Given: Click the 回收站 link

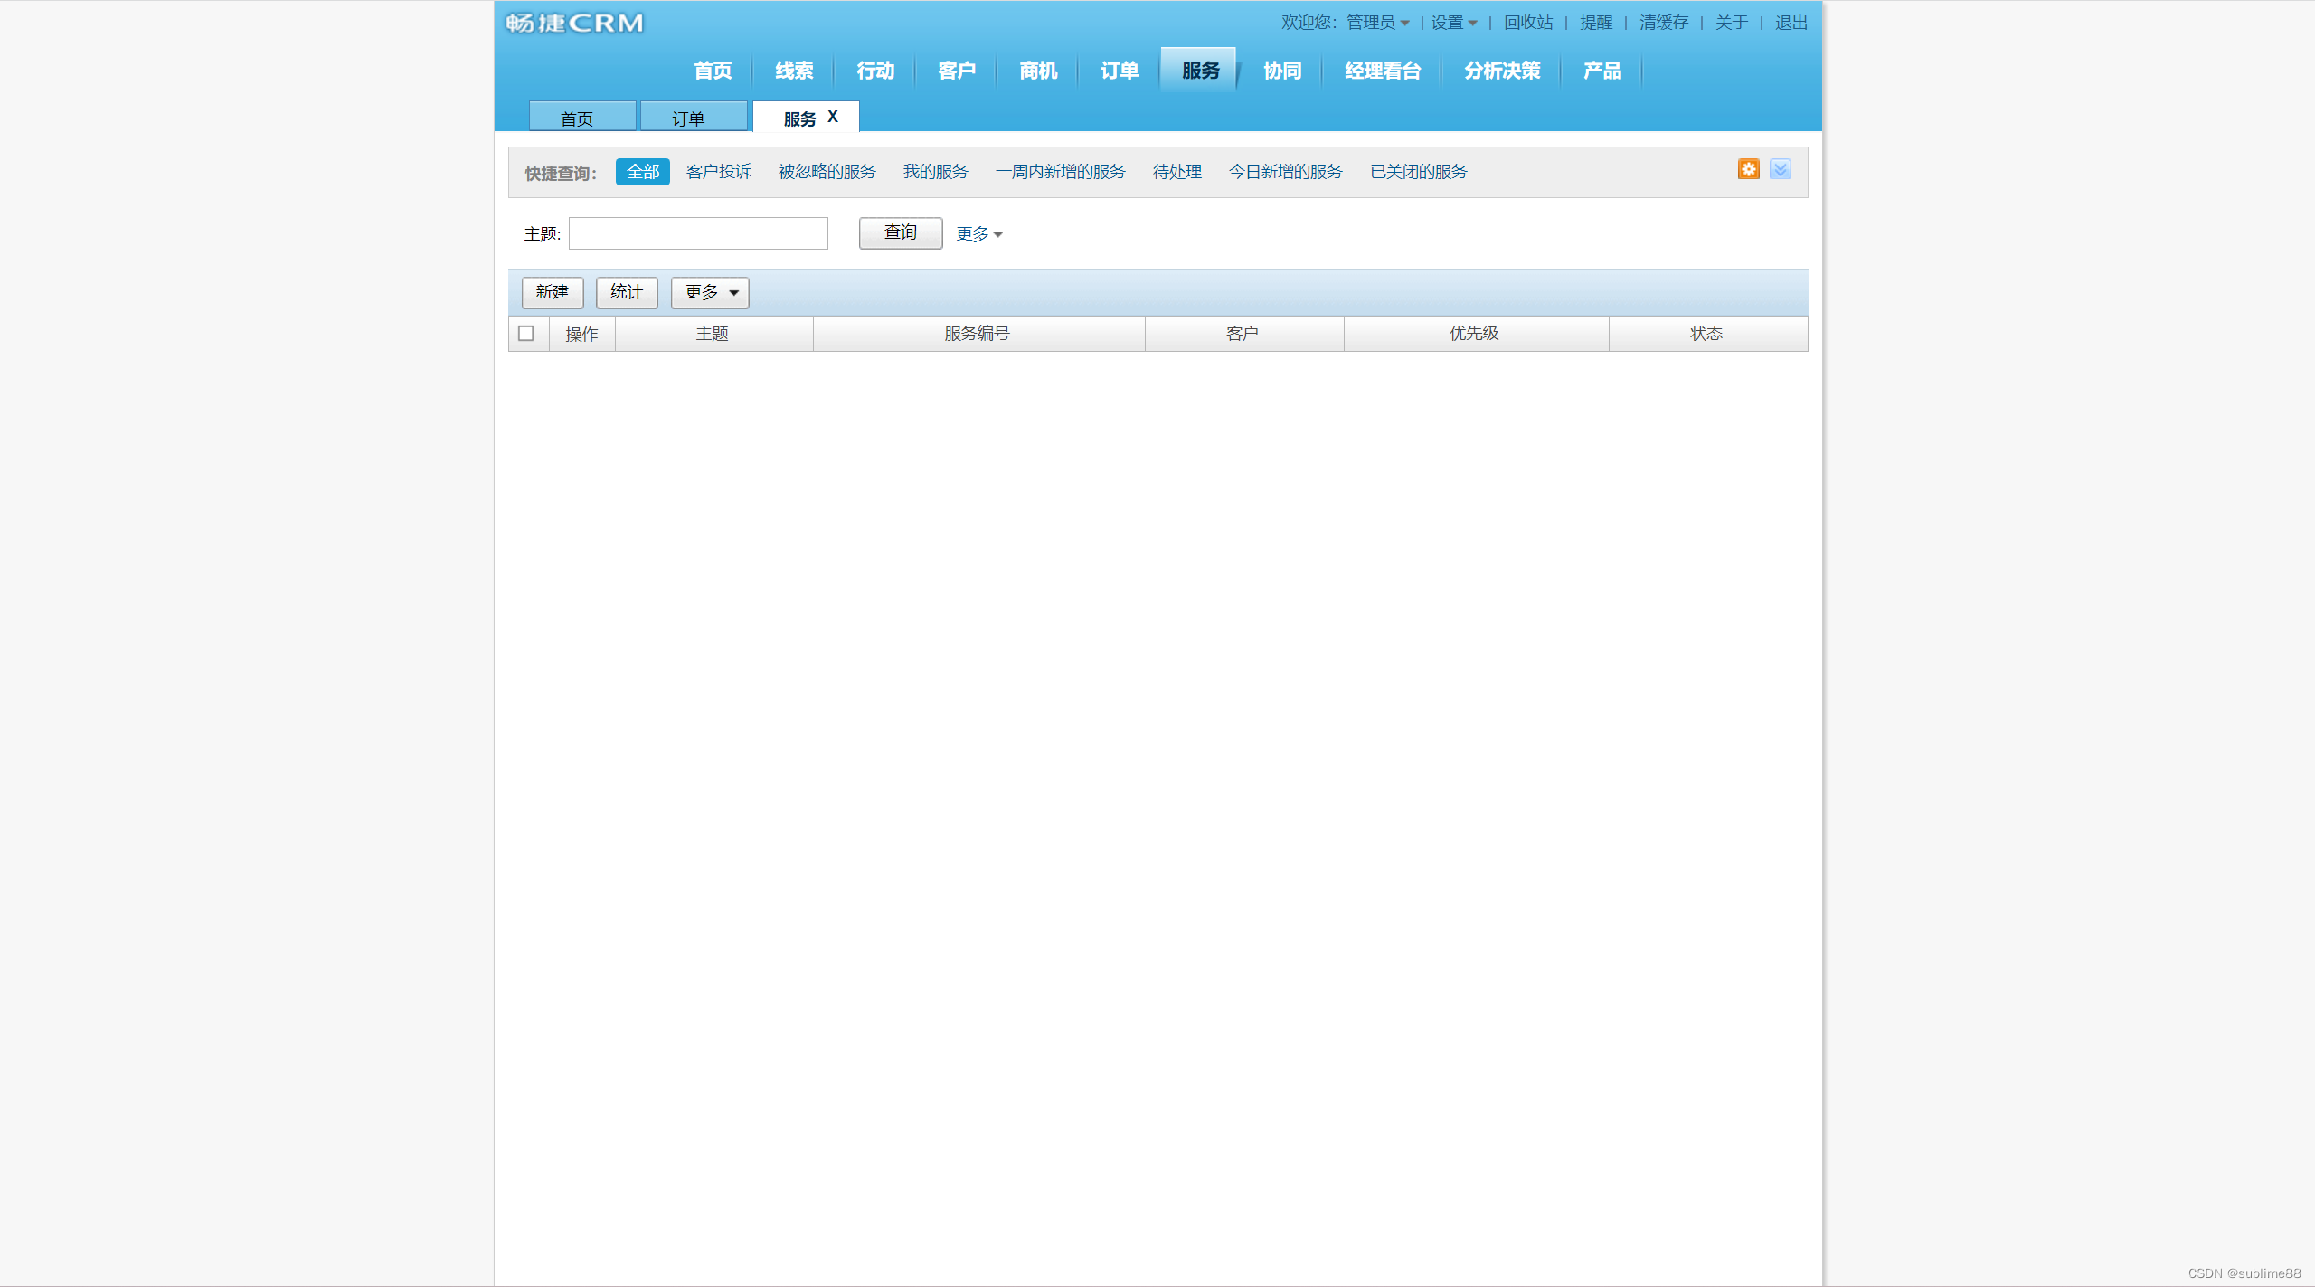Looking at the screenshot, I should (1528, 23).
